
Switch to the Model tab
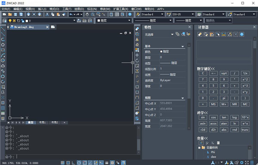coord(31,122)
